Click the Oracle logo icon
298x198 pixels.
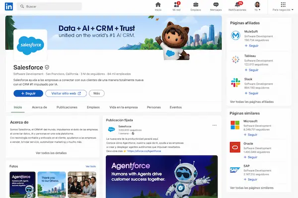pyautogui.click(x=235, y=147)
